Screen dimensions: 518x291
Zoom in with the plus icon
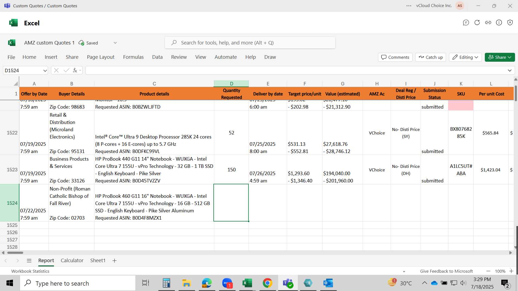(x=511, y=271)
